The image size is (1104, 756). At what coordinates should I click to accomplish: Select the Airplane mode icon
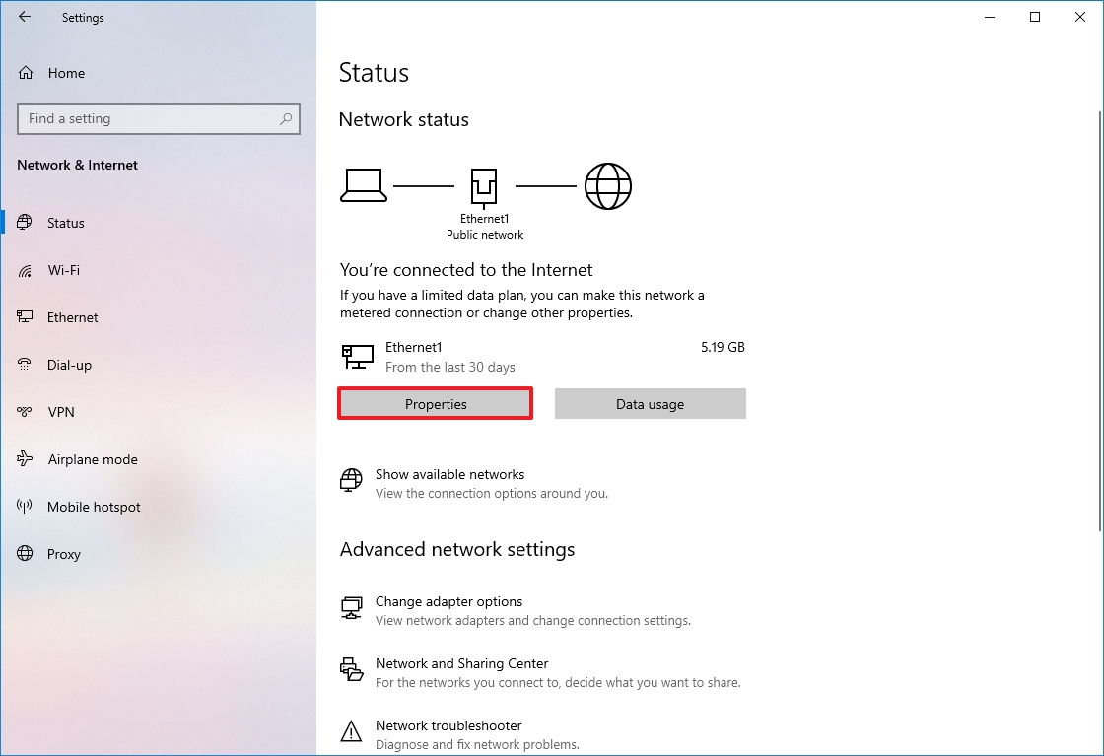tap(27, 459)
